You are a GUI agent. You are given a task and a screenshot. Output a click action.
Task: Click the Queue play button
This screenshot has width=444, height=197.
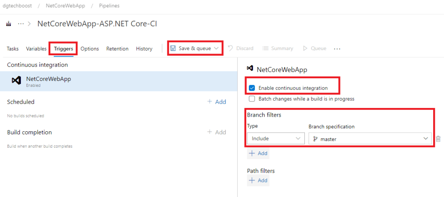point(314,48)
